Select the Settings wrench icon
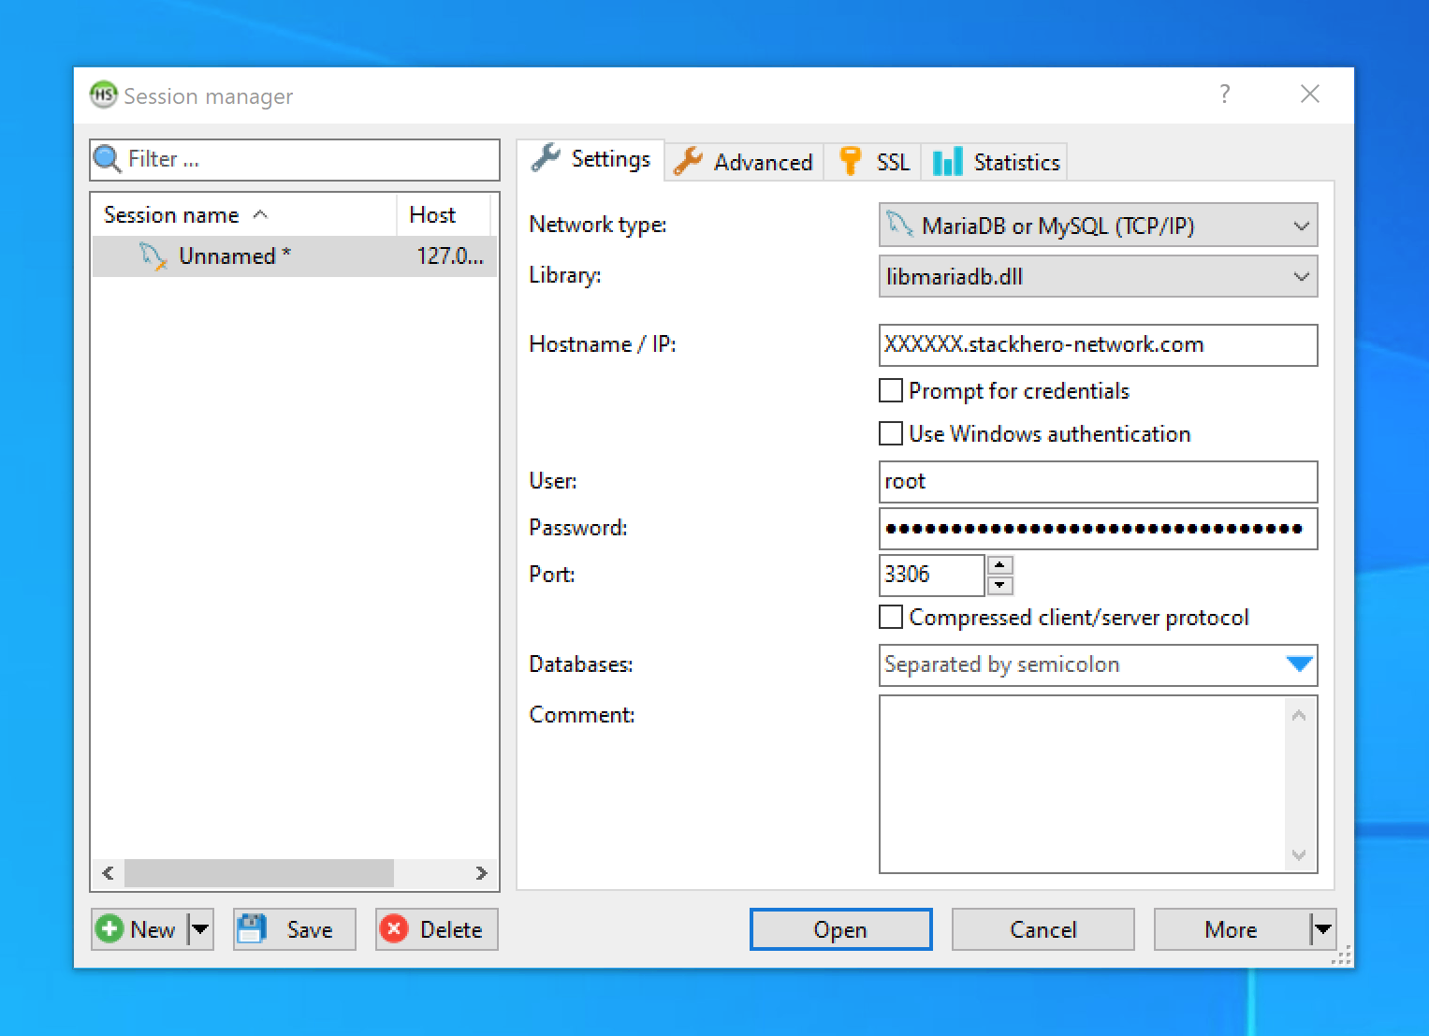1429x1036 pixels. [545, 158]
